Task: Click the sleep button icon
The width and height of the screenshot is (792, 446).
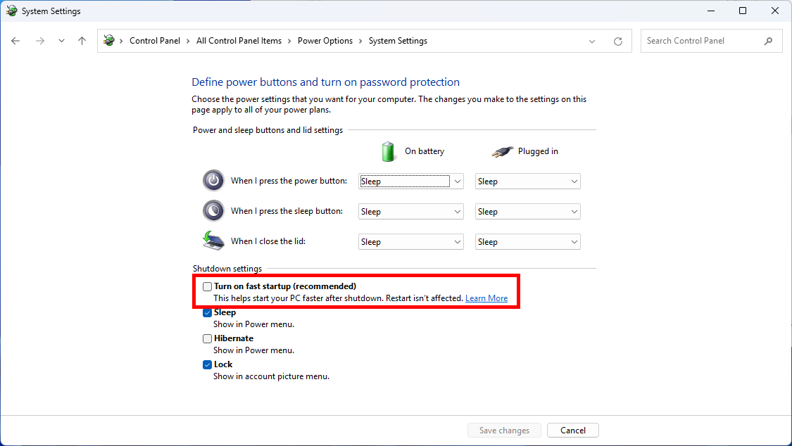Action: coord(213,210)
